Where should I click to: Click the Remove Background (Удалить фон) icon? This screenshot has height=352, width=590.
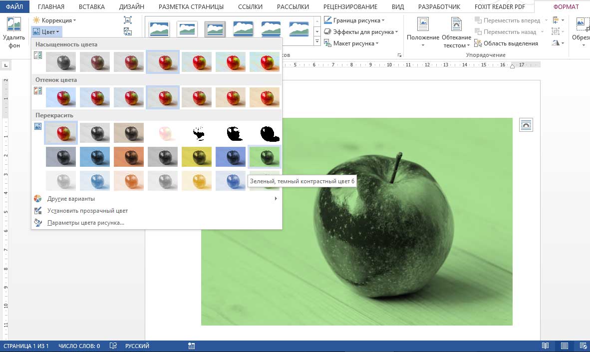pyautogui.click(x=14, y=32)
